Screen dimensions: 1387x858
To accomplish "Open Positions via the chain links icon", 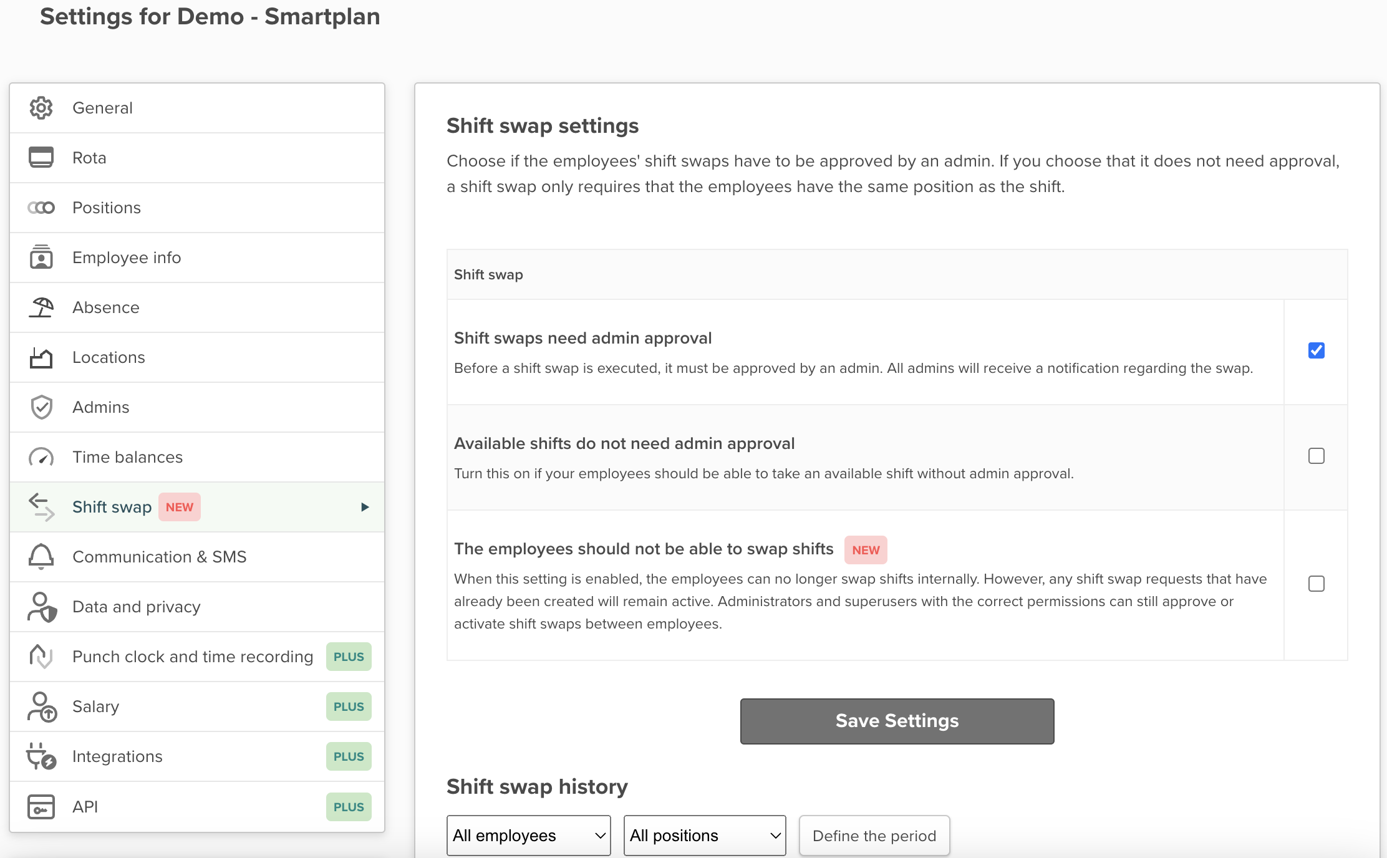I will (x=41, y=207).
